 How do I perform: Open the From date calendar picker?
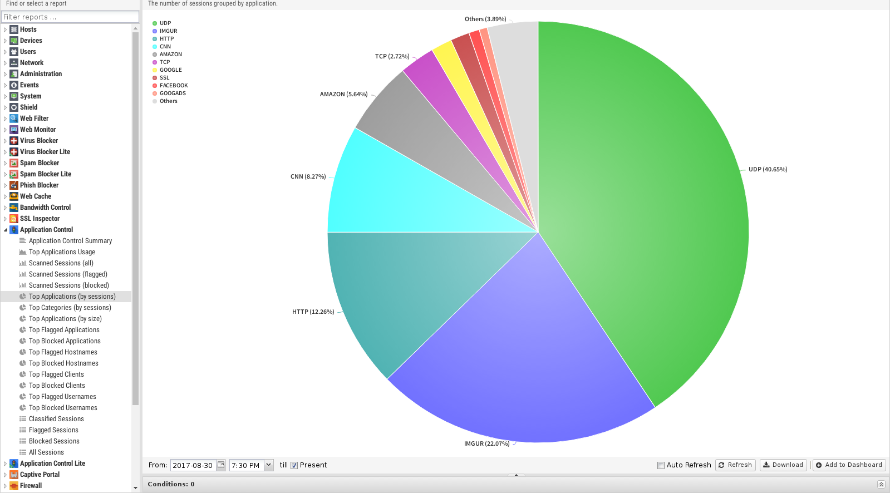click(221, 465)
